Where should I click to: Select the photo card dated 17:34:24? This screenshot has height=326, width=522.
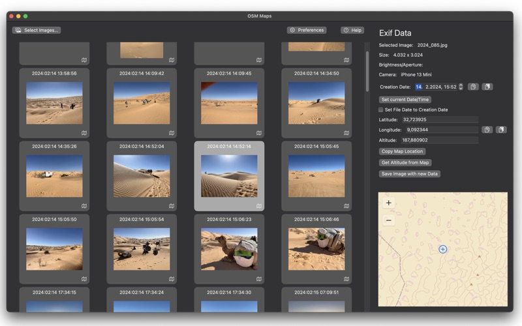pos(142,299)
